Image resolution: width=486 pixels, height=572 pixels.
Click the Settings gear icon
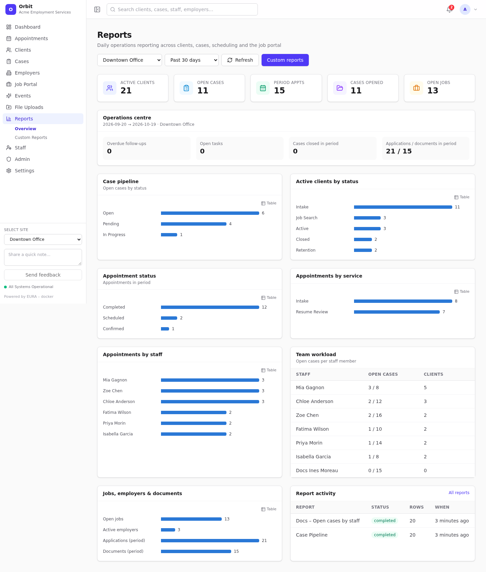[x=9, y=171]
